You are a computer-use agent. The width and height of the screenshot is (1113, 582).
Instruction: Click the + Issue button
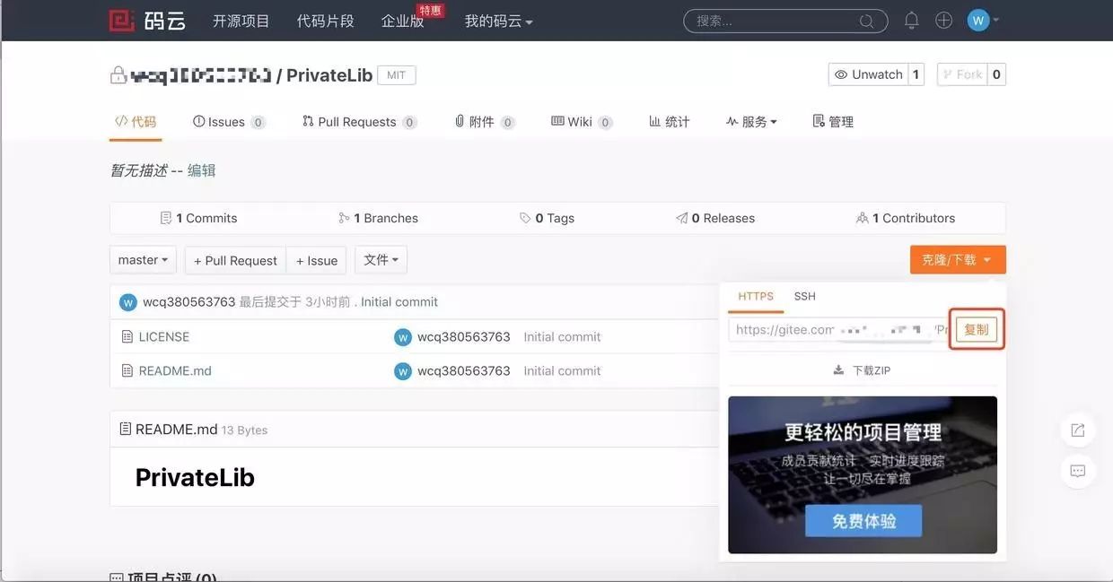tap(317, 260)
